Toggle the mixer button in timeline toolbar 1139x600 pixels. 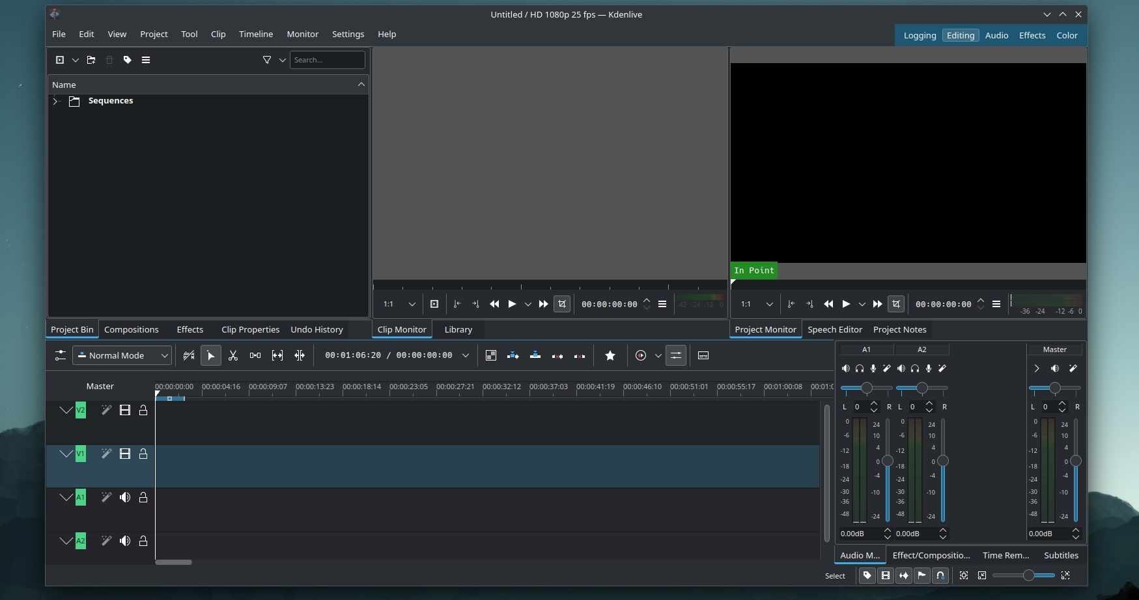676,355
